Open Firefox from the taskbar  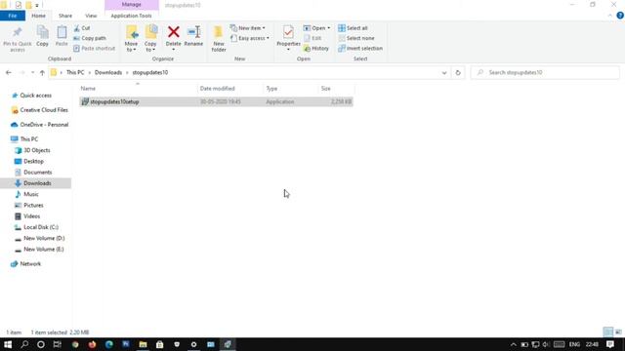[92, 344]
